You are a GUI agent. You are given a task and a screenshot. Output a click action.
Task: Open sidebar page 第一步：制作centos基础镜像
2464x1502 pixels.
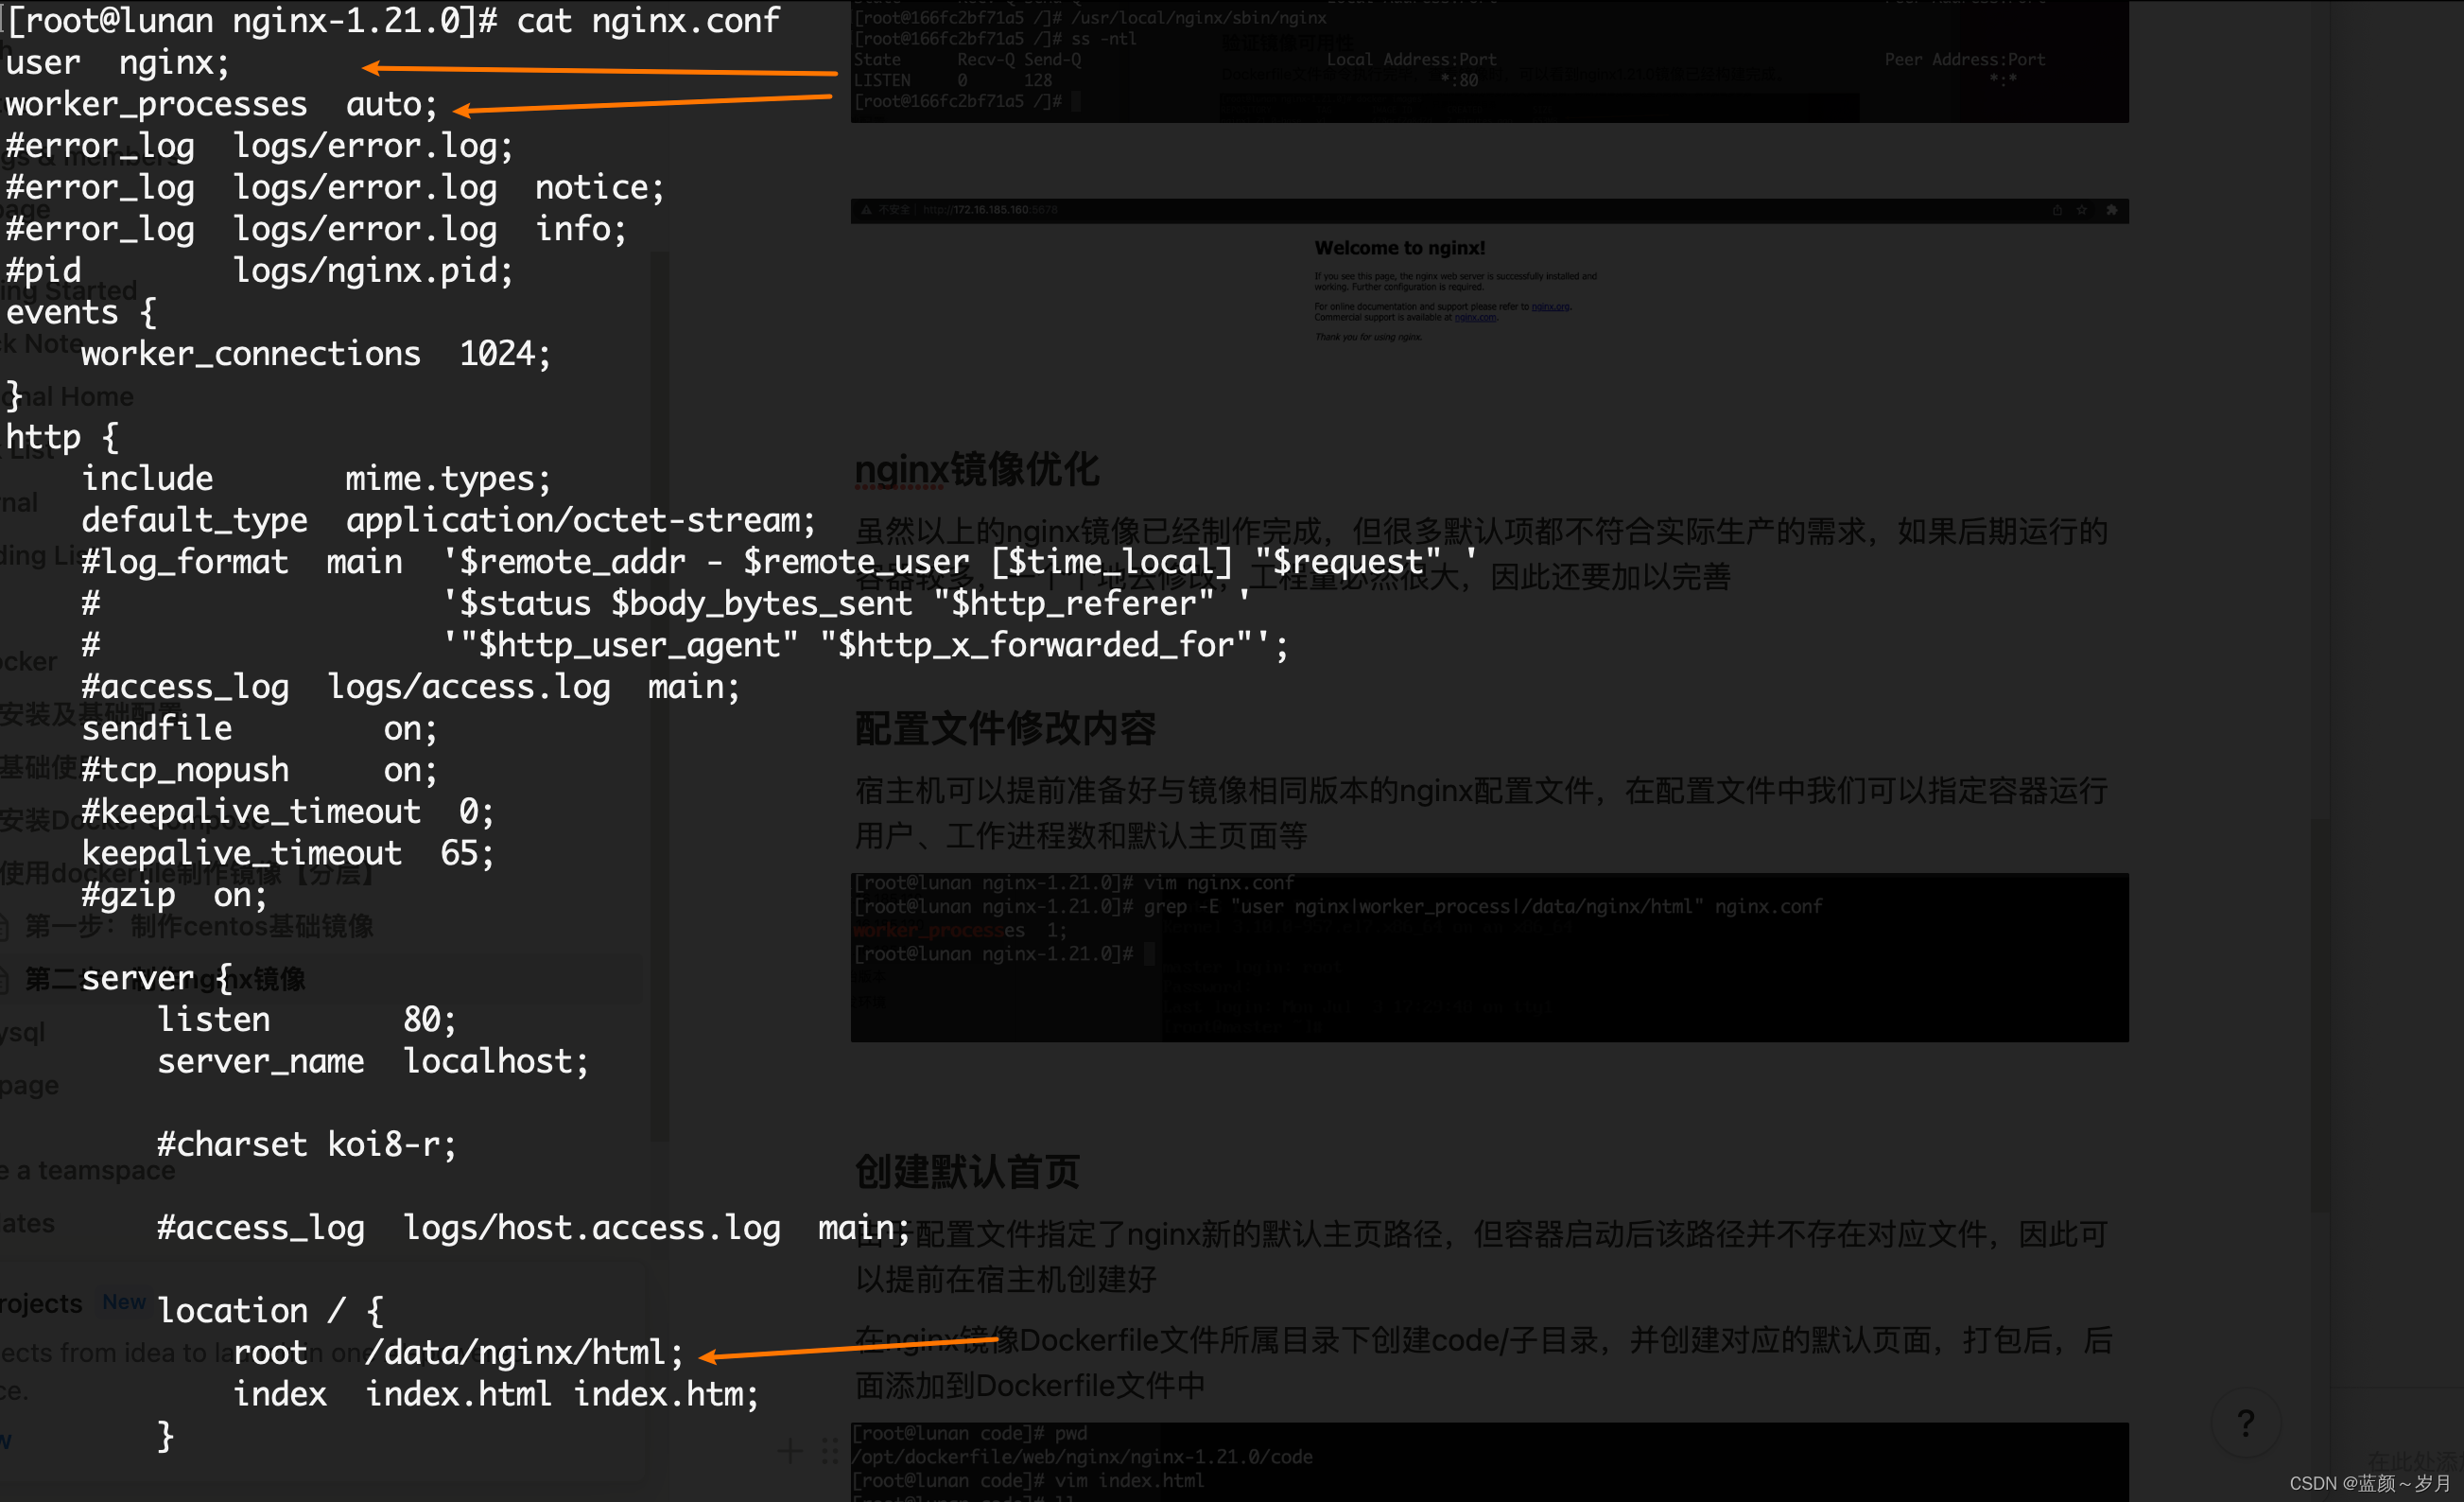(x=199, y=926)
